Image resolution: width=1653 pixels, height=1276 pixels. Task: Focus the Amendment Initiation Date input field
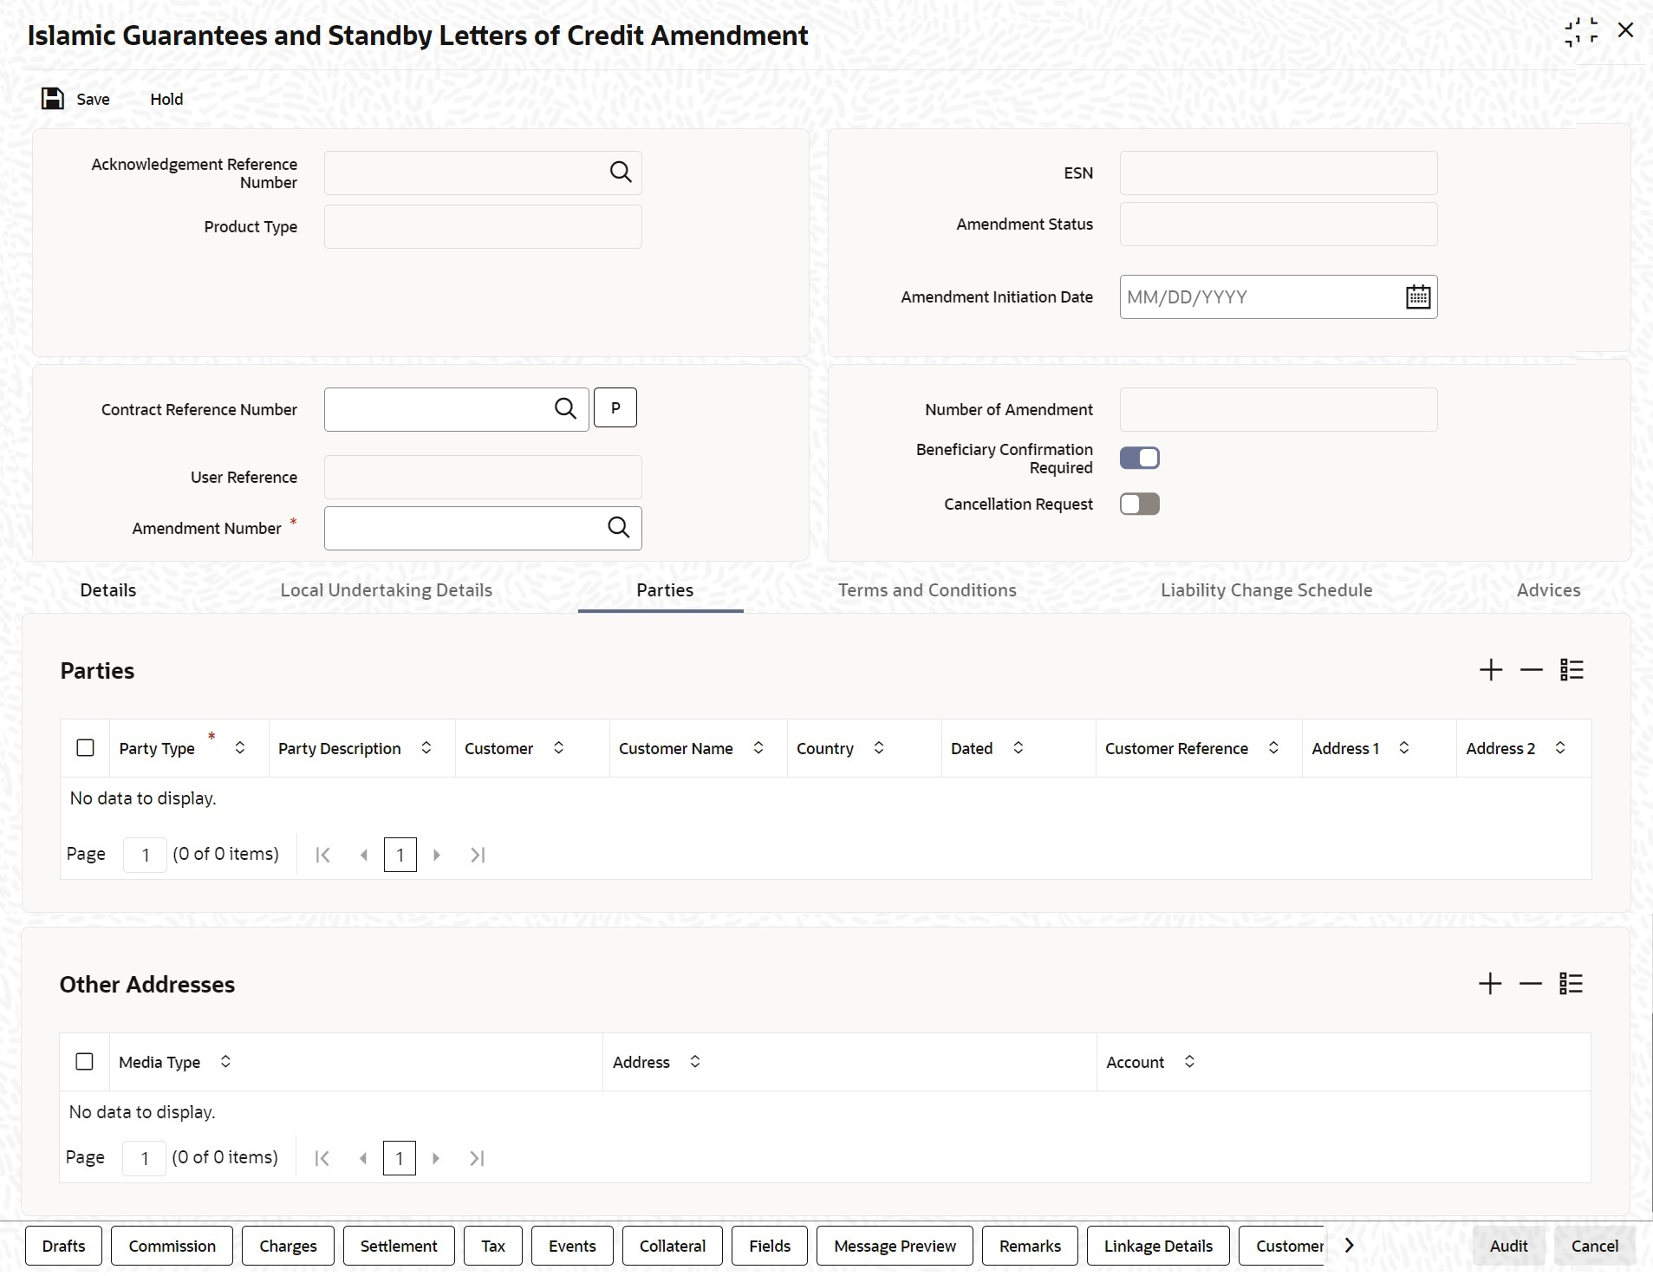coord(1257,297)
